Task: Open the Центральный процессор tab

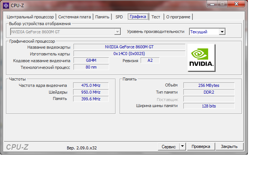Action: (30, 17)
